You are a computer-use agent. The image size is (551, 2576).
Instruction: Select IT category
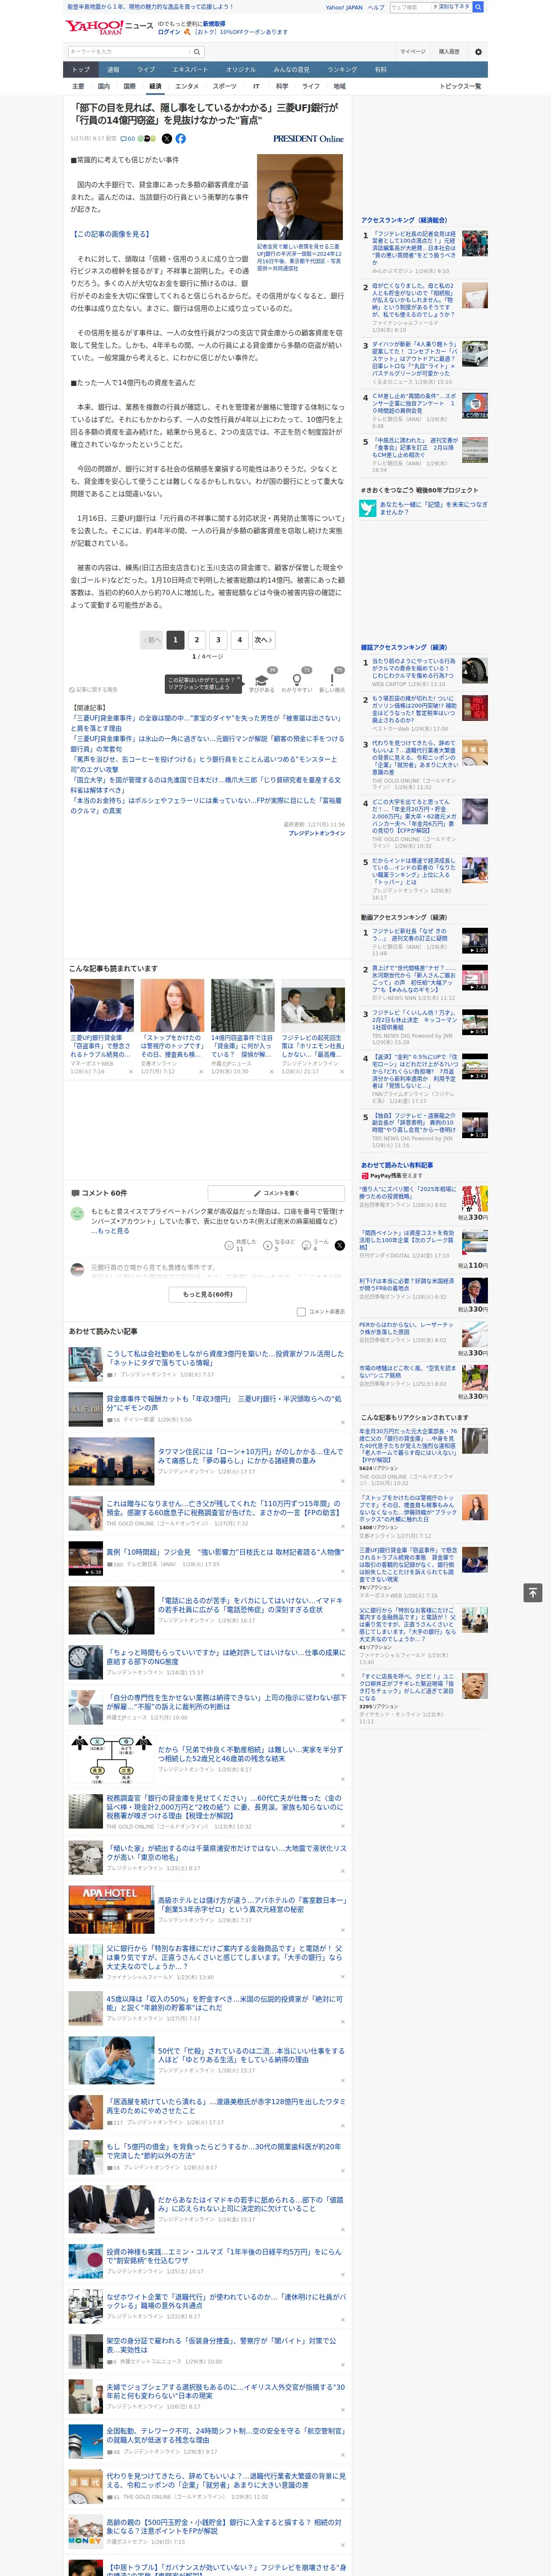256,86
